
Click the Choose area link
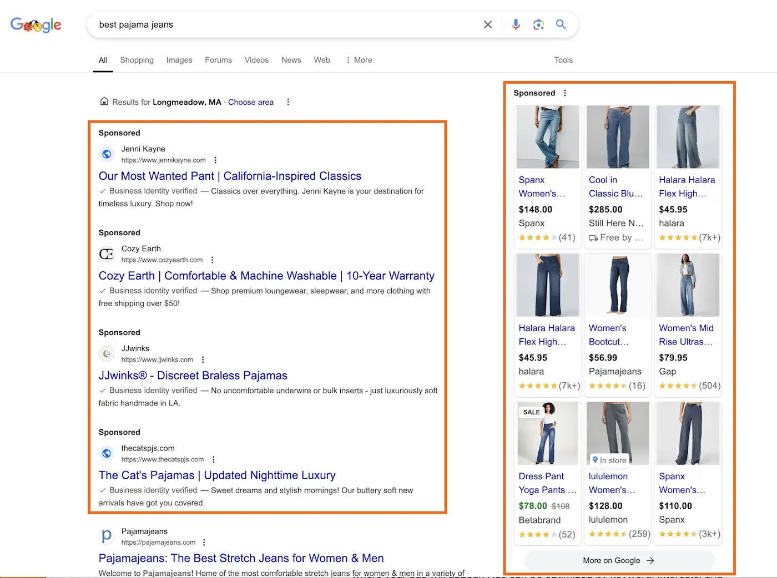[x=251, y=102]
